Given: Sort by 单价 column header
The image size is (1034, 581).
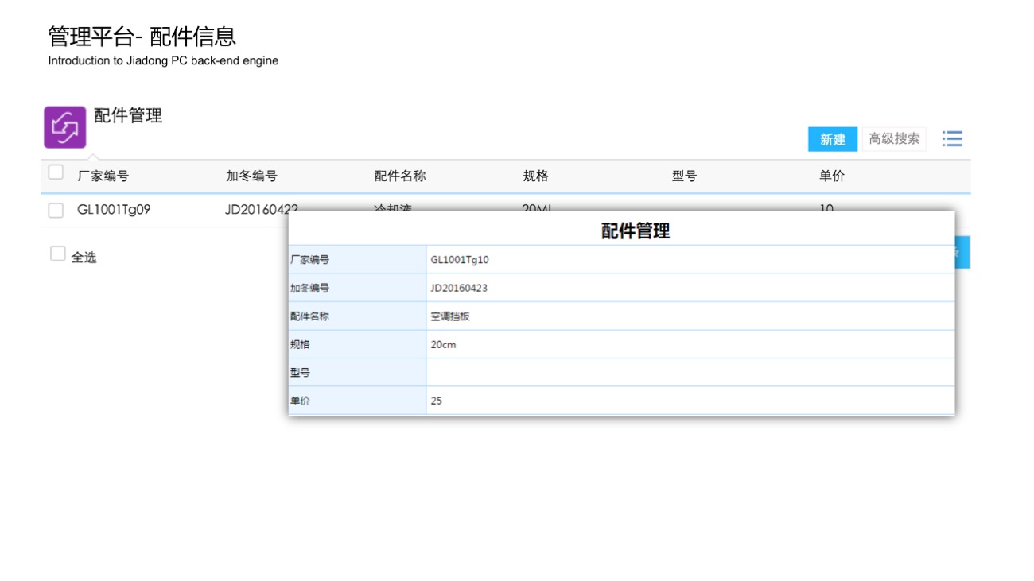Looking at the screenshot, I should coord(832,176).
